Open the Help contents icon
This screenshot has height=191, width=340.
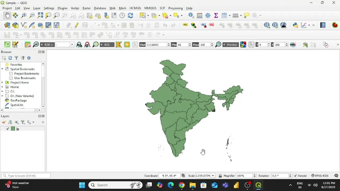click(323, 25)
